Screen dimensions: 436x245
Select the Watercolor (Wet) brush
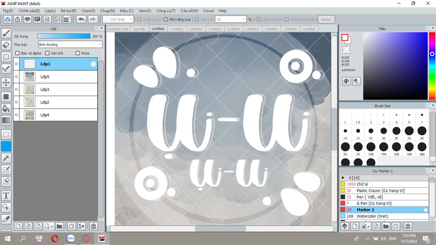pyautogui.click(x=384, y=216)
